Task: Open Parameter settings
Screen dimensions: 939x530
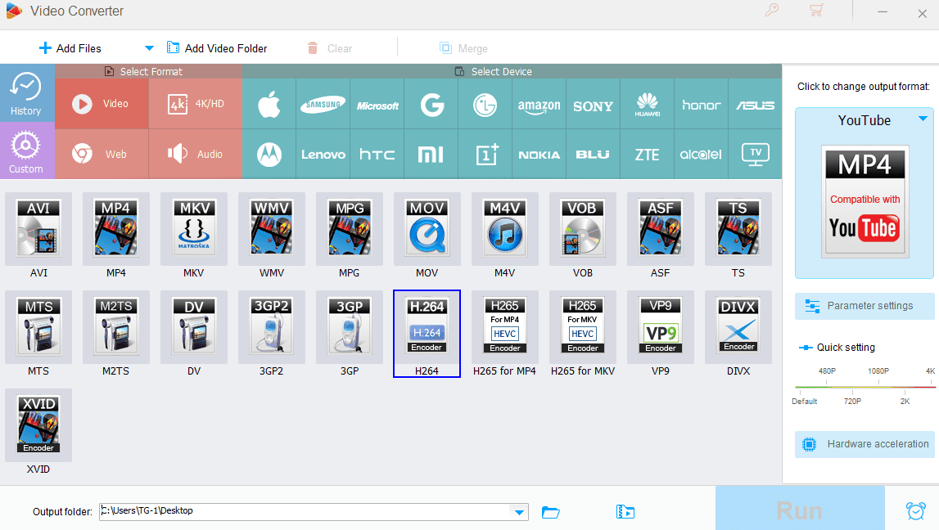Action: (865, 306)
